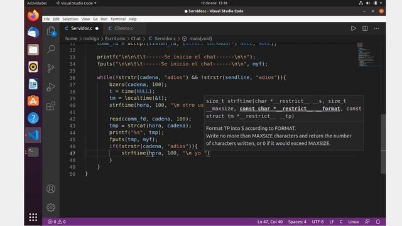Split the editor to the right
The height and width of the screenshot is (226, 402).
click(365, 28)
